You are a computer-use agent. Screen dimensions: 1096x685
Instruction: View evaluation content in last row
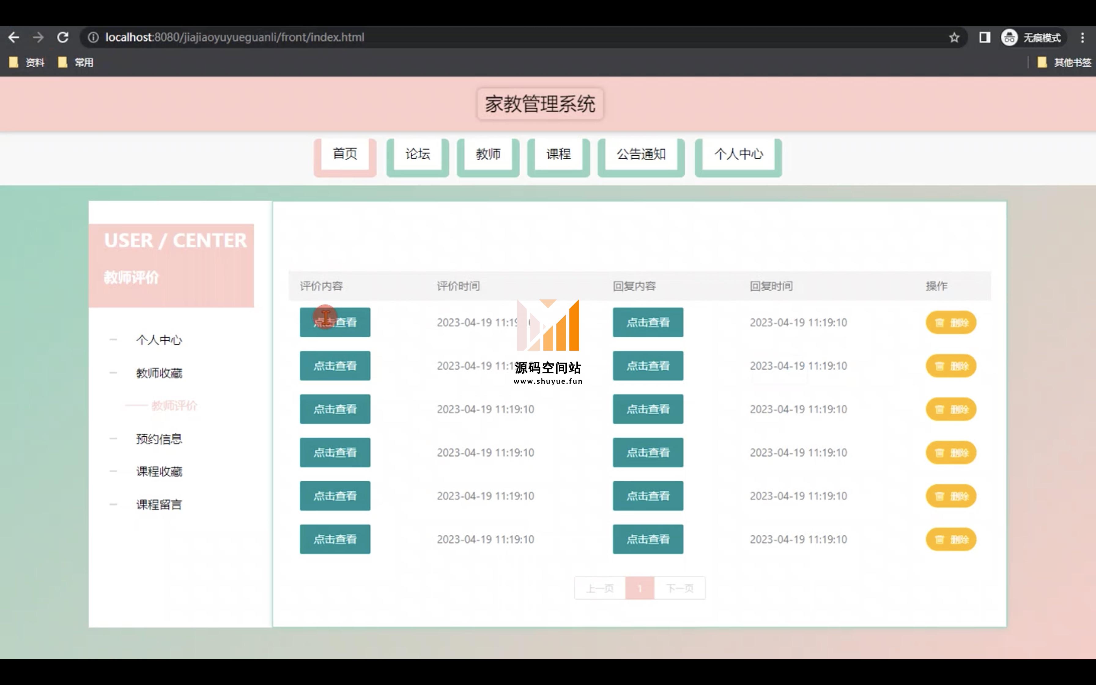335,539
